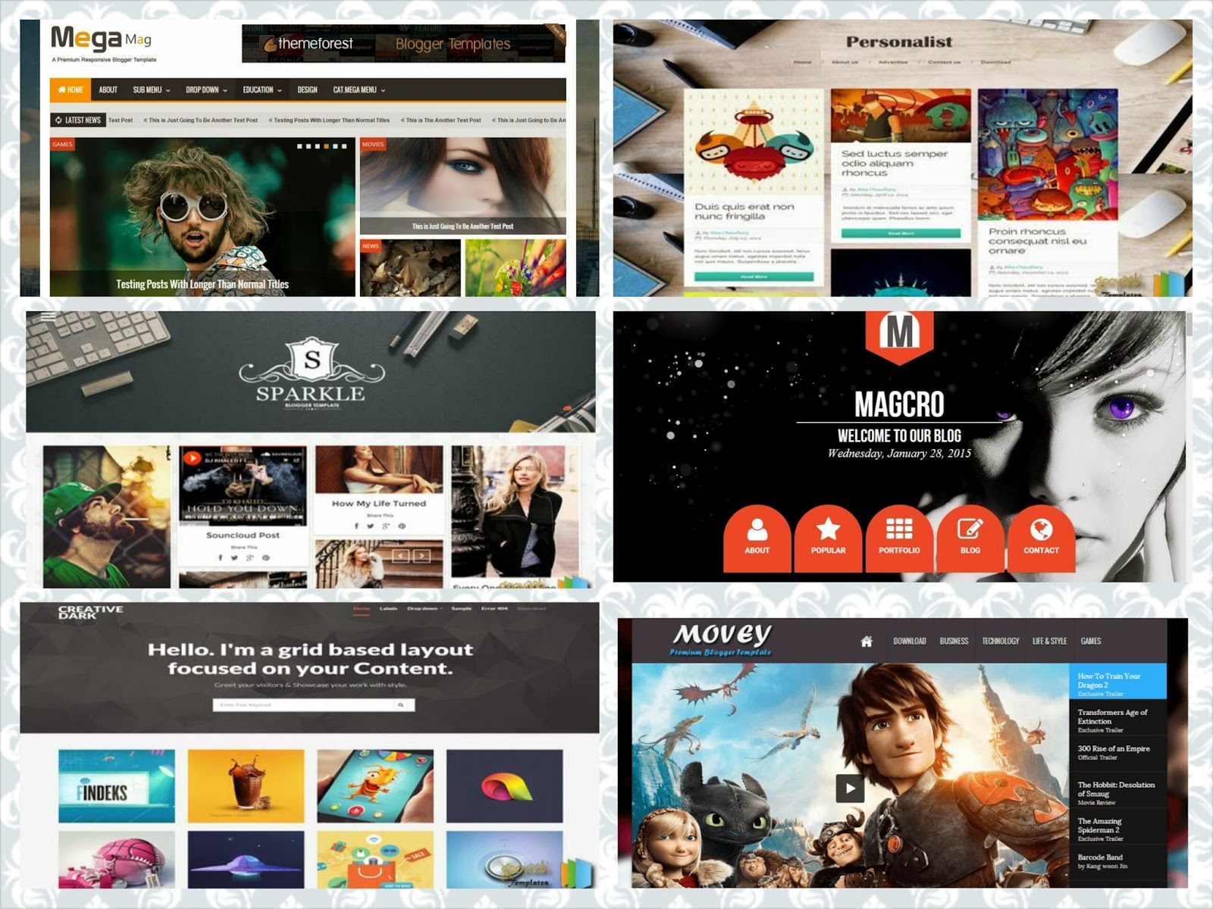Open "This is Just Going To Be Another Test Post" image caption
Screen dimensions: 1213x909
coord(462,226)
